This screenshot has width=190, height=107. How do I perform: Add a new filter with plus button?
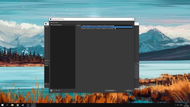[x=51, y=90]
